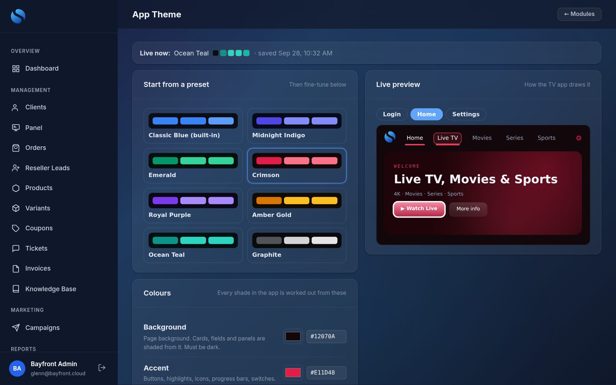Click the Knowledge Base book icon
This screenshot has width=616, height=385.
click(x=16, y=289)
